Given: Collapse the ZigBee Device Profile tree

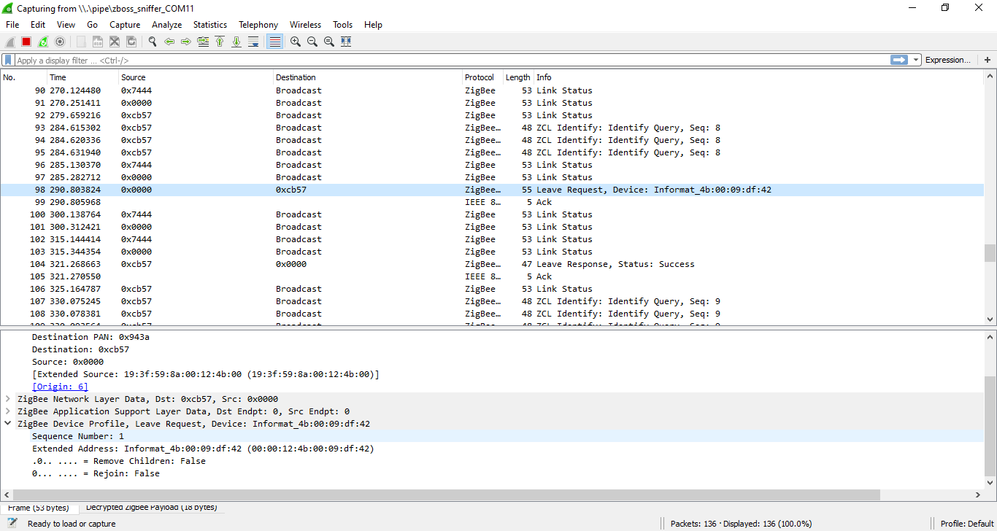Looking at the screenshot, I should point(7,423).
